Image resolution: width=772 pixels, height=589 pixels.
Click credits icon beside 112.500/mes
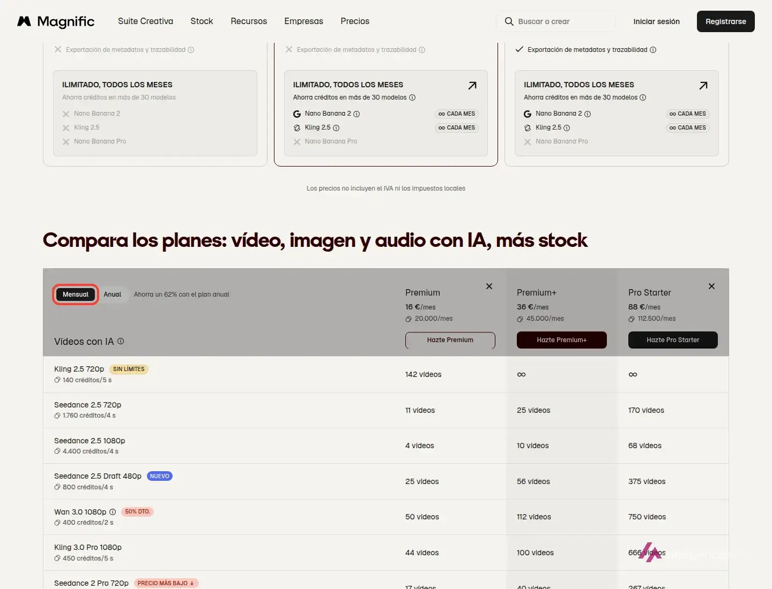click(x=632, y=319)
